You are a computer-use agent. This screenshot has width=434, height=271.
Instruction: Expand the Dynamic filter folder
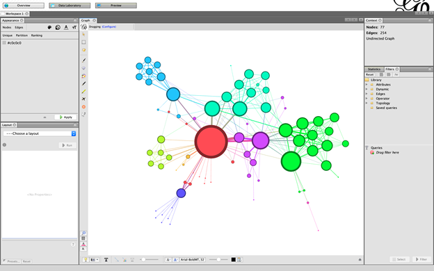[x=367, y=90]
